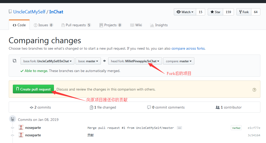Open the Insights tab
The width and height of the screenshot is (266, 143).
click(159, 25)
